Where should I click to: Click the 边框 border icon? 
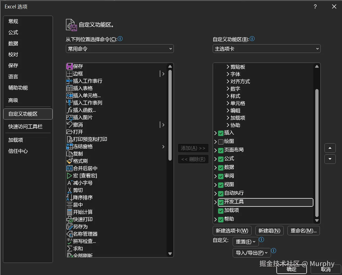(x=70, y=74)
